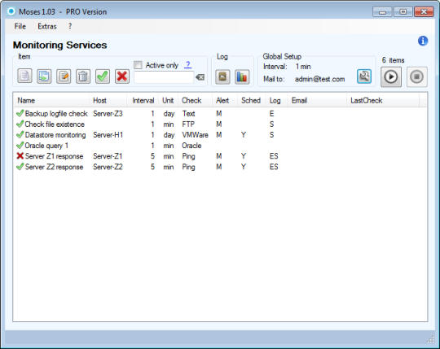
Task: Sort by the Host column header
Action: (x=108, y=100)
